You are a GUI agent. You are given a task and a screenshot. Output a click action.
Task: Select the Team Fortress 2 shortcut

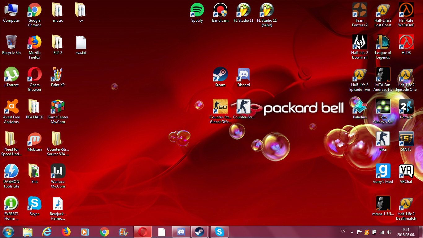360,15
